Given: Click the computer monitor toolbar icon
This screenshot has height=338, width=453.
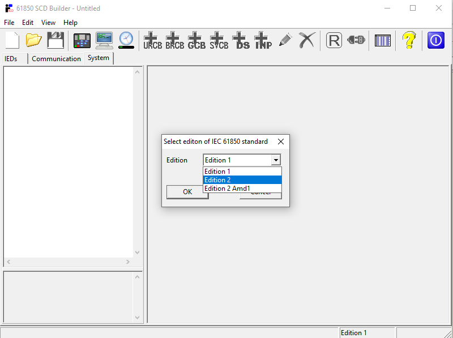Looking at the screenshot, I should tap(104, 40).
